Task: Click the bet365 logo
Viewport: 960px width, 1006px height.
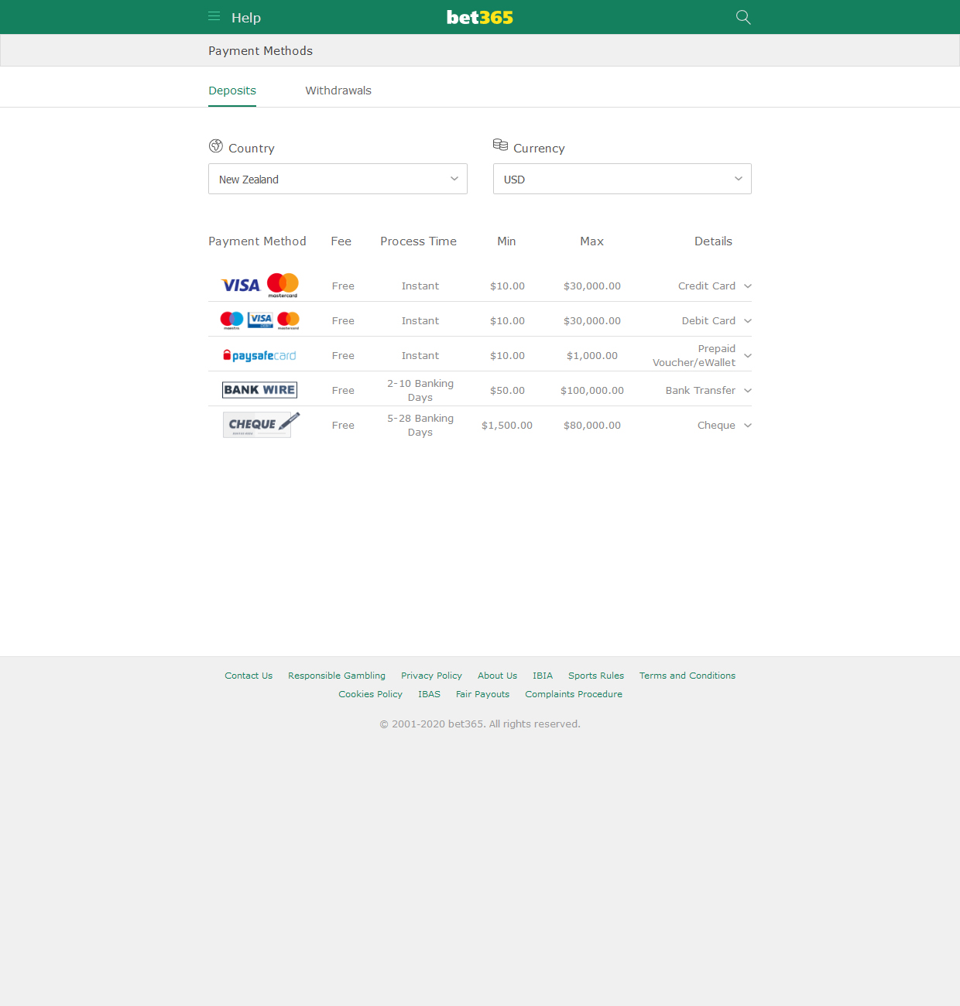Action: click(479, 17)
